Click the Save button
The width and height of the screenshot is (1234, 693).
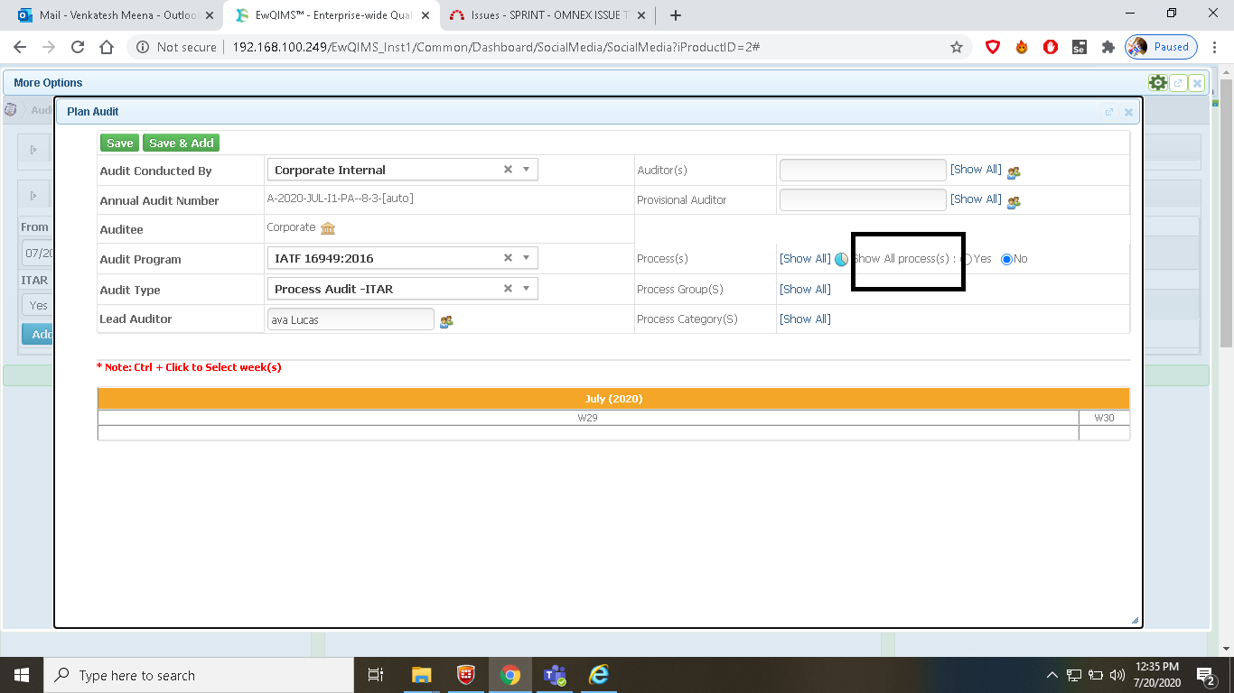click(x=119, y=143)
